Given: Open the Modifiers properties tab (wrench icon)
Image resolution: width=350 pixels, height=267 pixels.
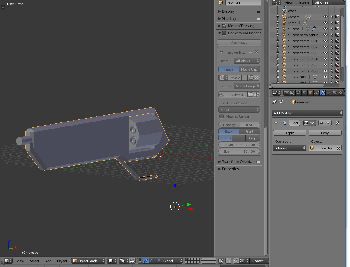Looking at the screenshot, I should point(322,93).
